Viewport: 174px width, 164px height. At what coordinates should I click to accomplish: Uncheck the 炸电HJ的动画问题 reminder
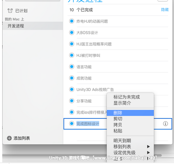pos(72,21)
